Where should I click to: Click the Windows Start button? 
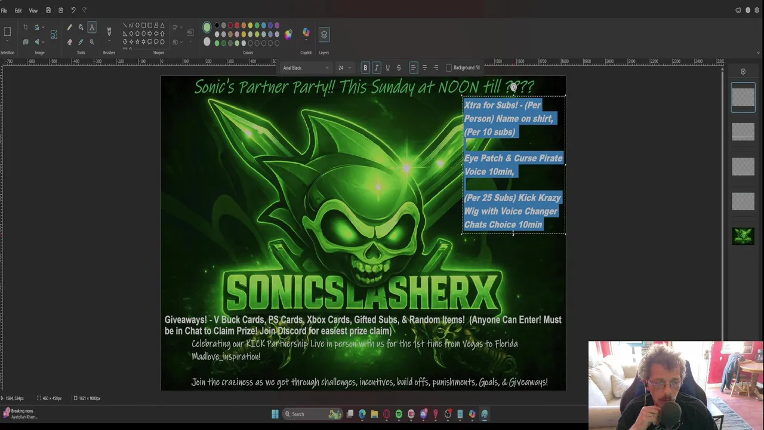coord(275,414)
